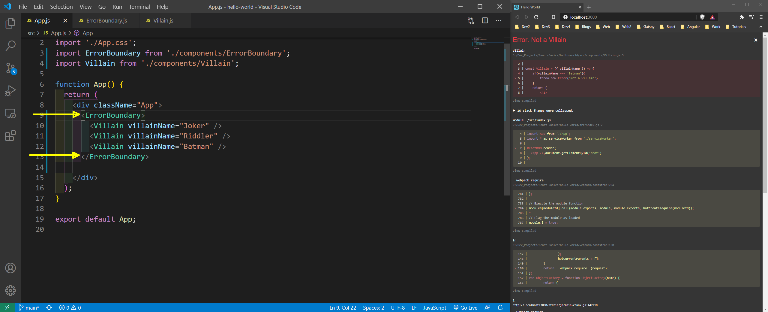Change JavaScript language mode

[435, 307]
